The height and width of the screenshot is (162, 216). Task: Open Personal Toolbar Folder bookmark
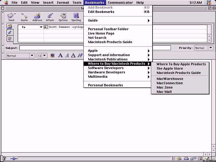(x=118, y=29)
